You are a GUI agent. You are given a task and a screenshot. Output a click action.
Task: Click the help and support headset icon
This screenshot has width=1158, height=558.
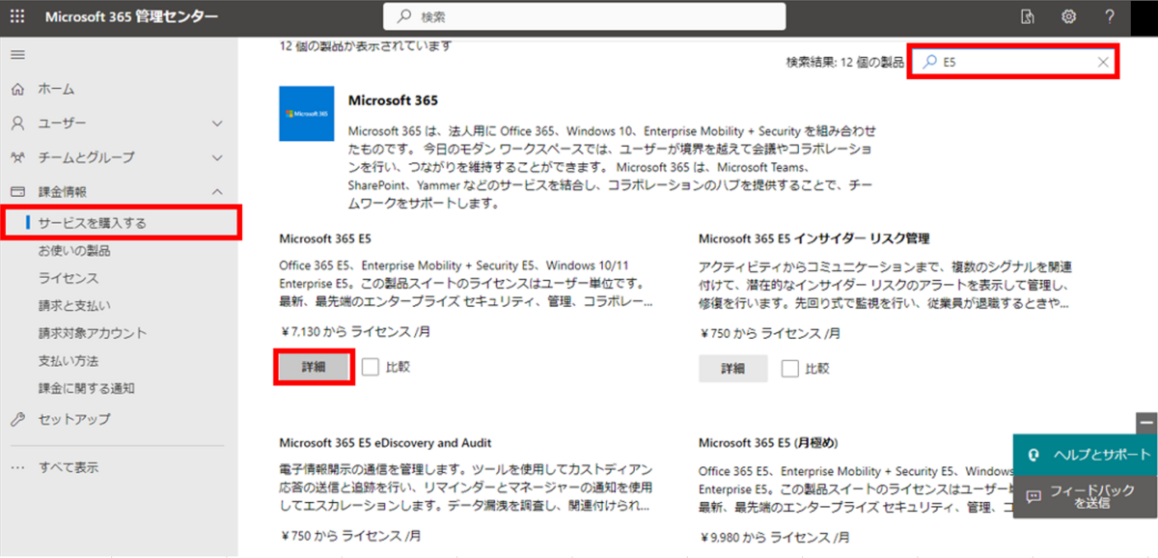point(1034,455)
